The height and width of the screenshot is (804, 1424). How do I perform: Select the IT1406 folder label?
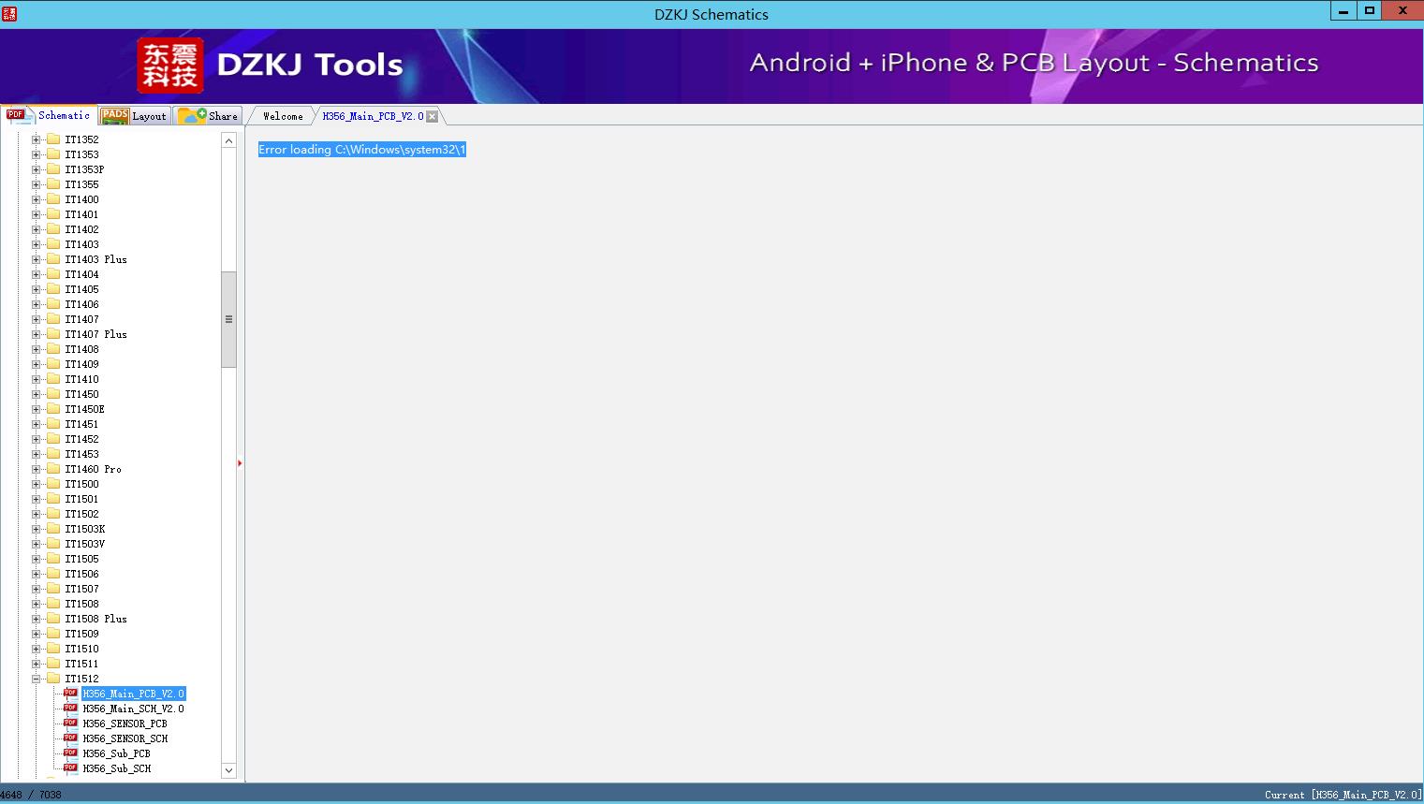[x=81, y=304]
